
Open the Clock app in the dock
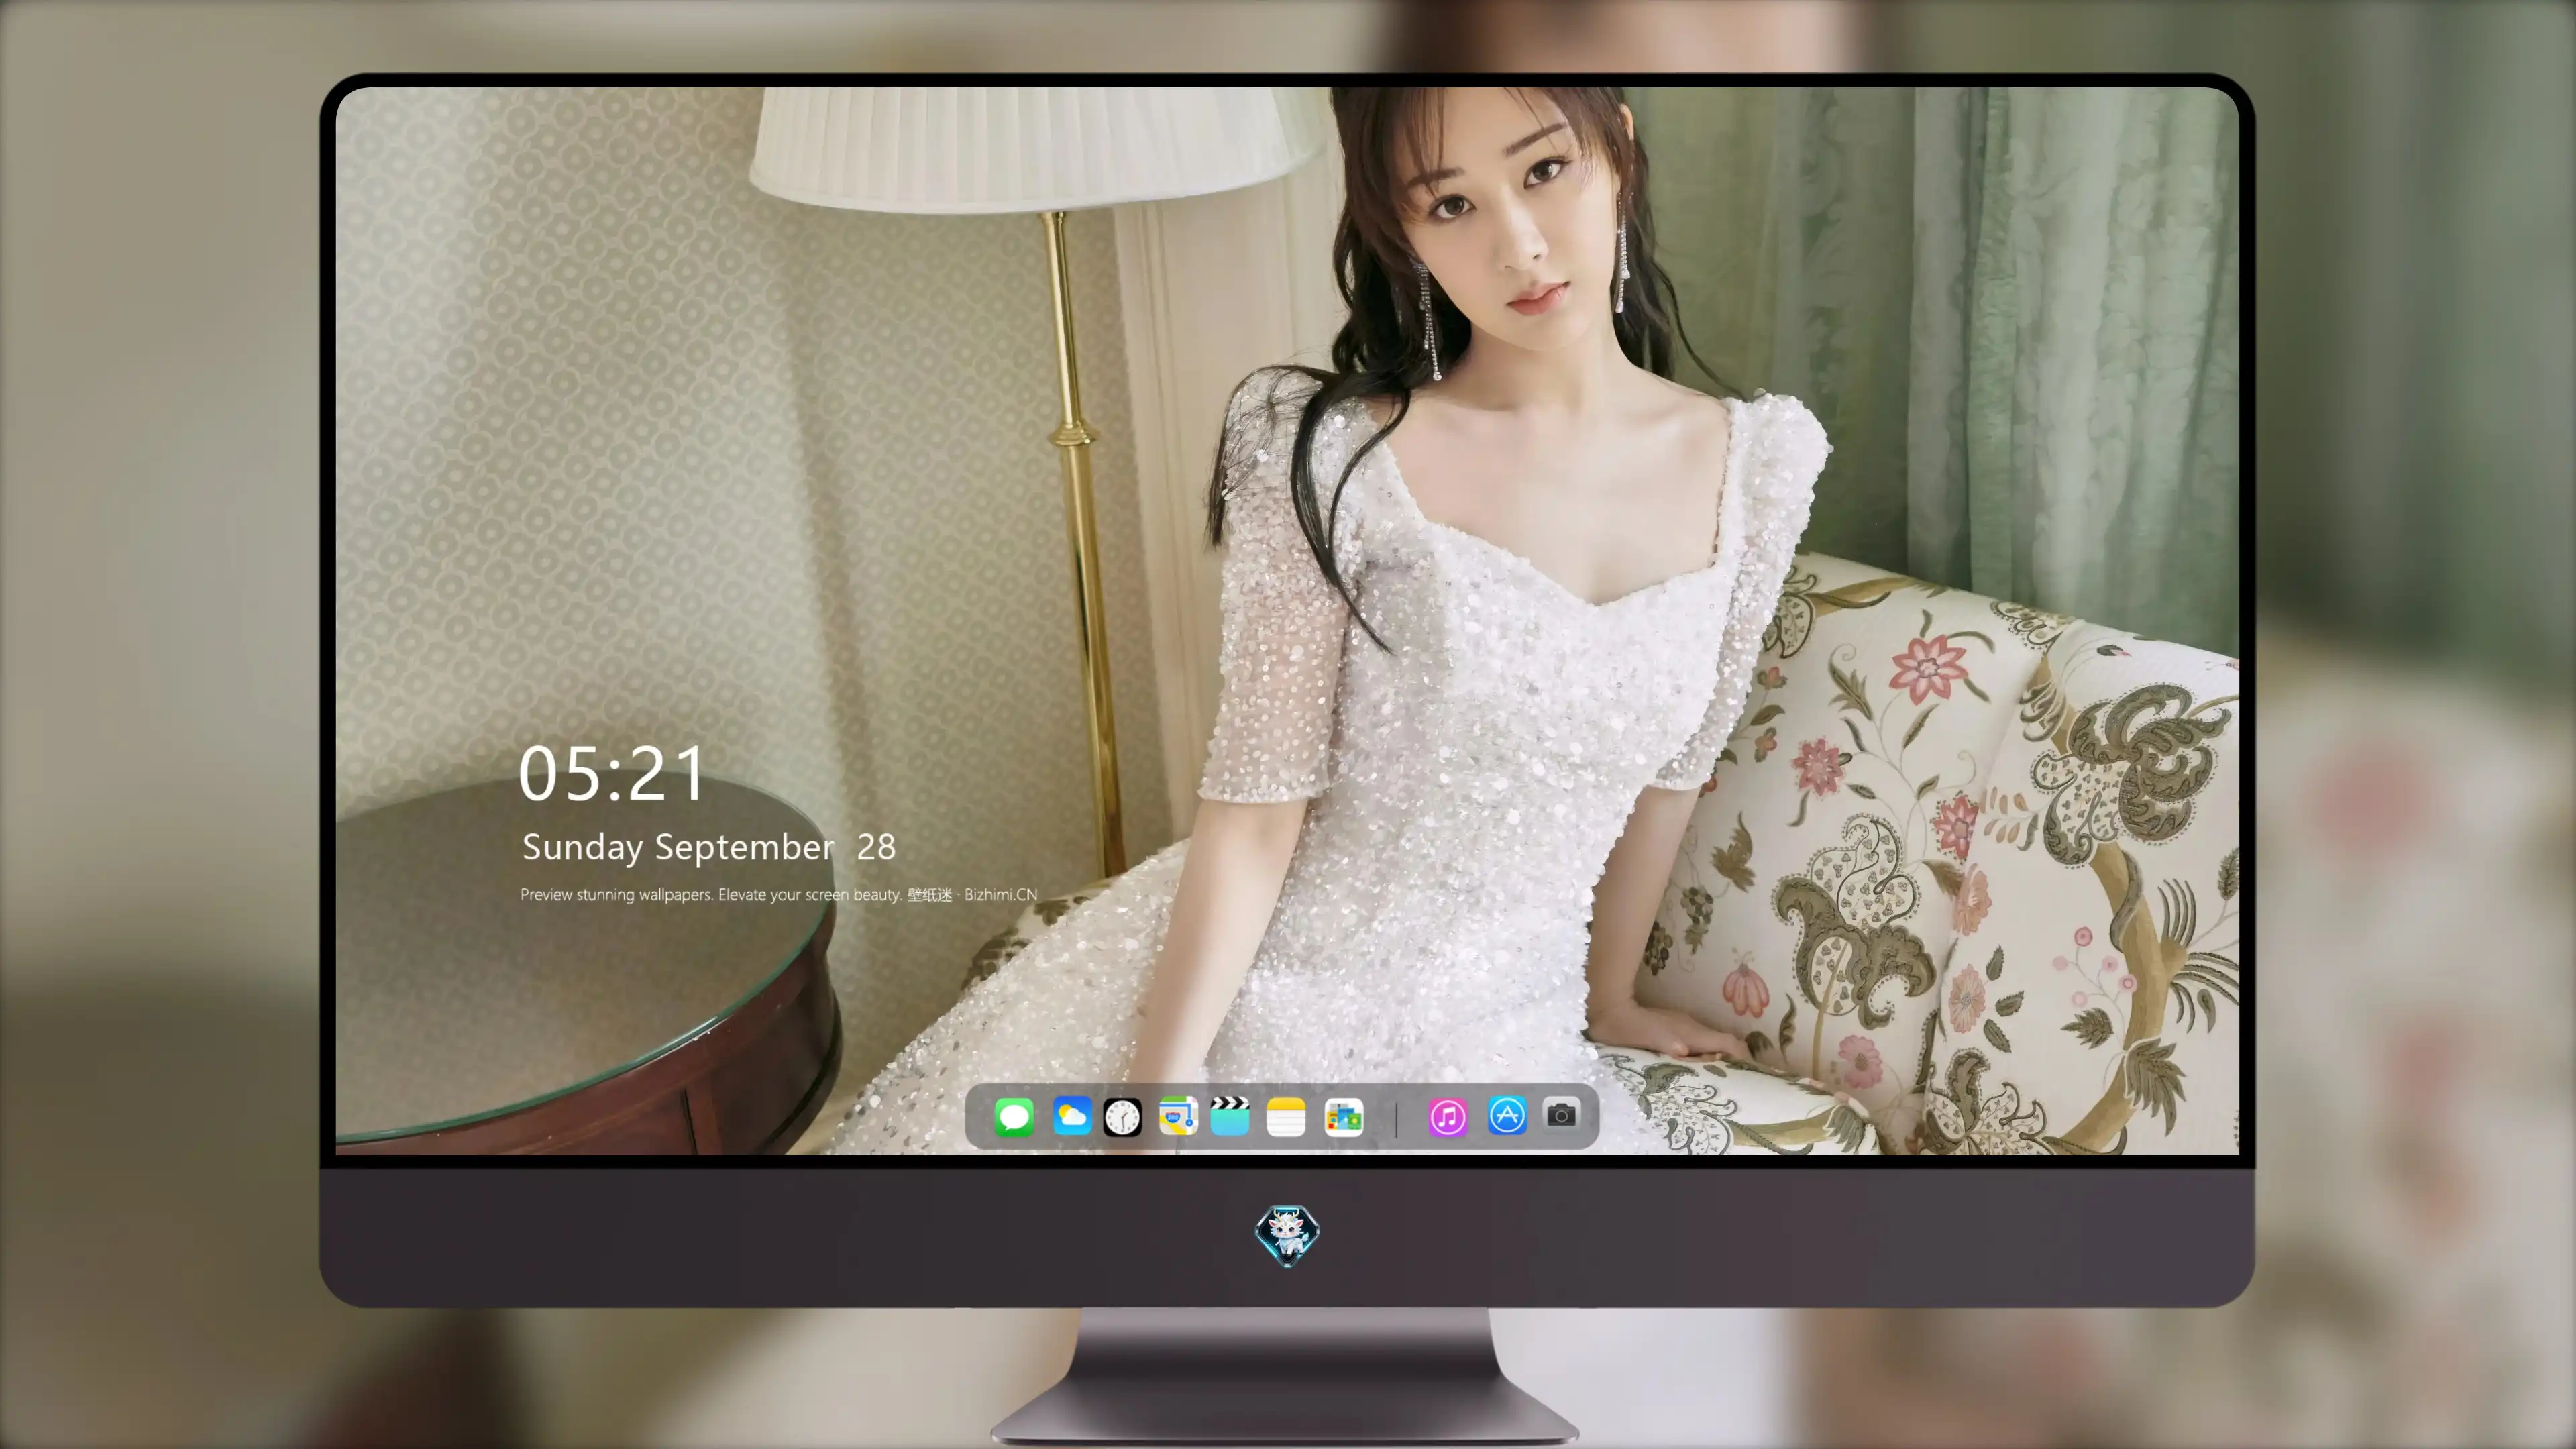coord(1122,1117)
